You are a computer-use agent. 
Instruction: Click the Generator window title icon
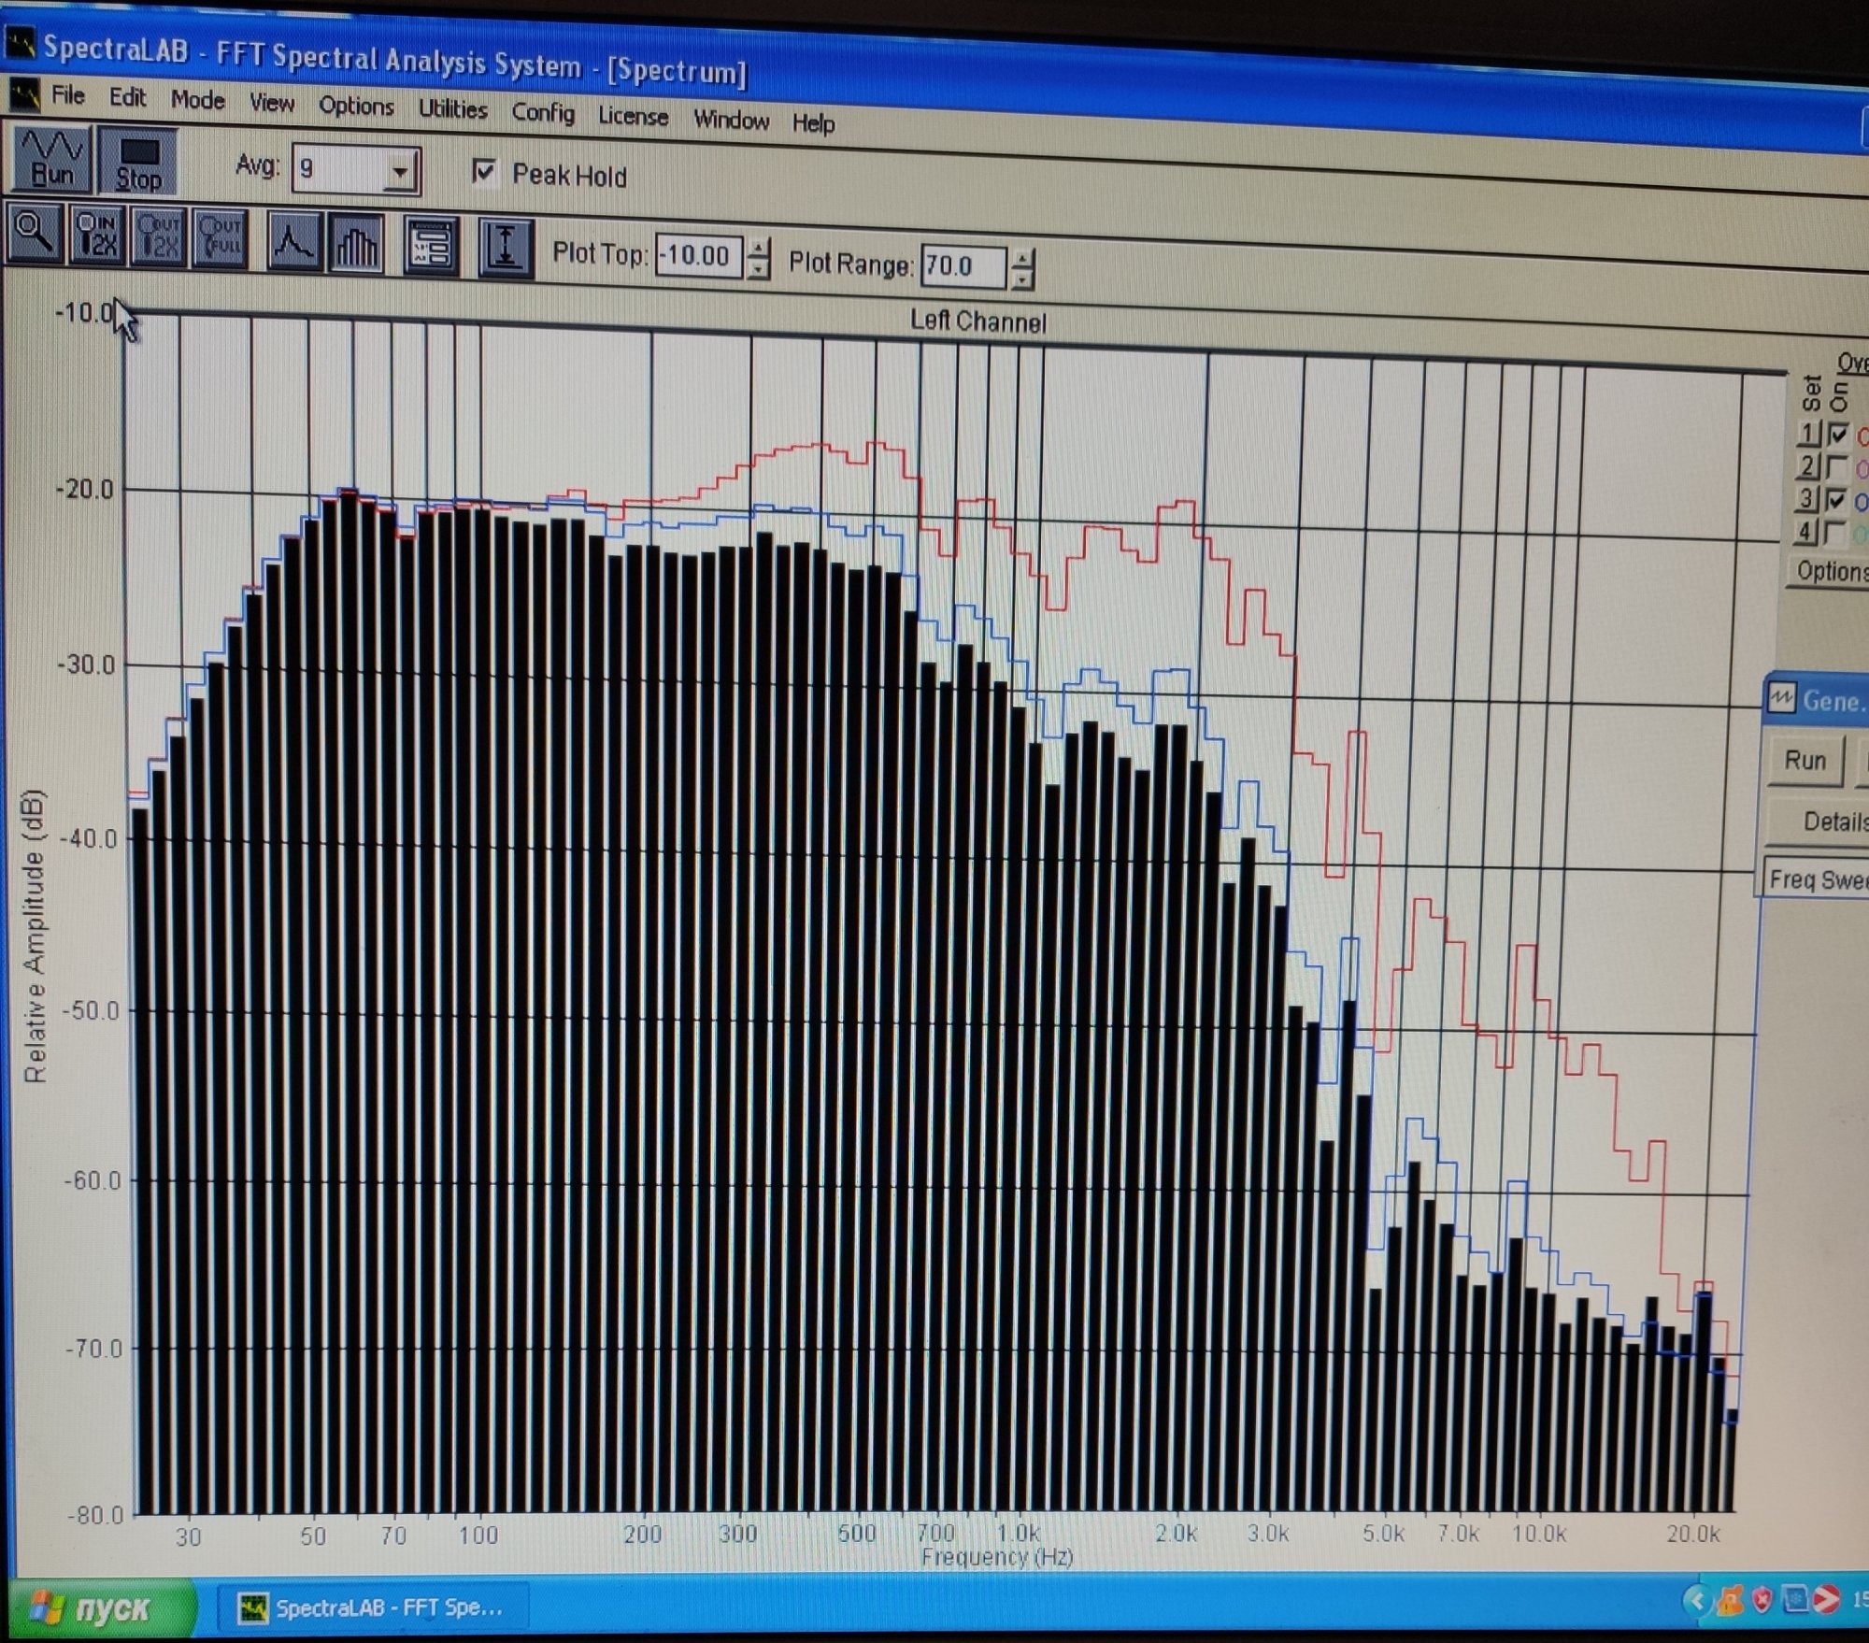click(1781, 698)
